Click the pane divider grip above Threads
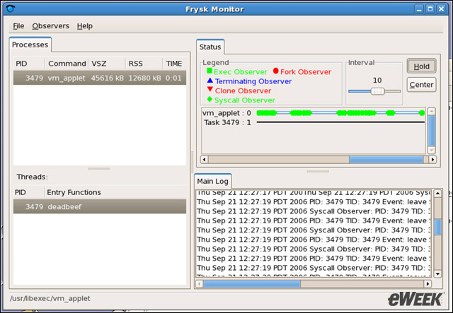The width and height of the screenshot is (453, 313). tap(99, 168)
